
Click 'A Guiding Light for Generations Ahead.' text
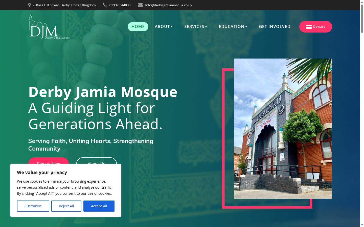[x=95, y=116]
